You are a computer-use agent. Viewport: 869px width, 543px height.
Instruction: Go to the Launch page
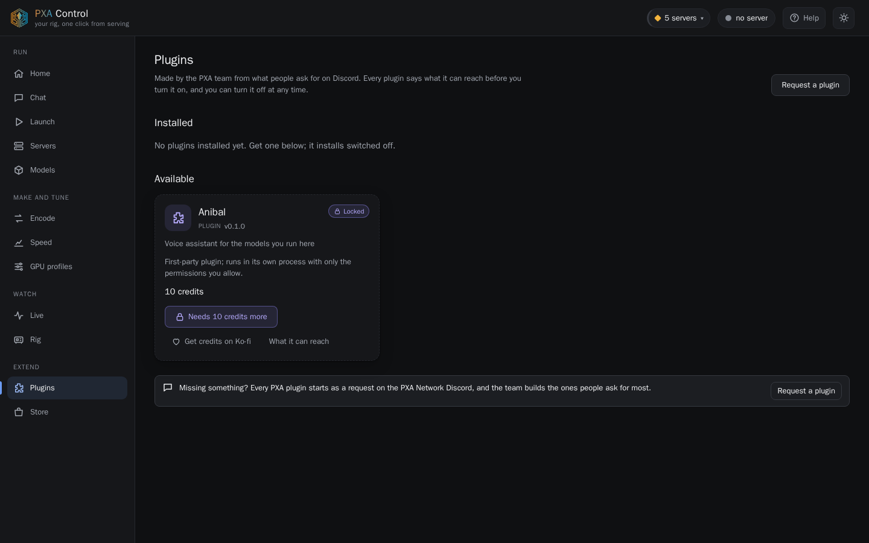click(x=67, y=122)
